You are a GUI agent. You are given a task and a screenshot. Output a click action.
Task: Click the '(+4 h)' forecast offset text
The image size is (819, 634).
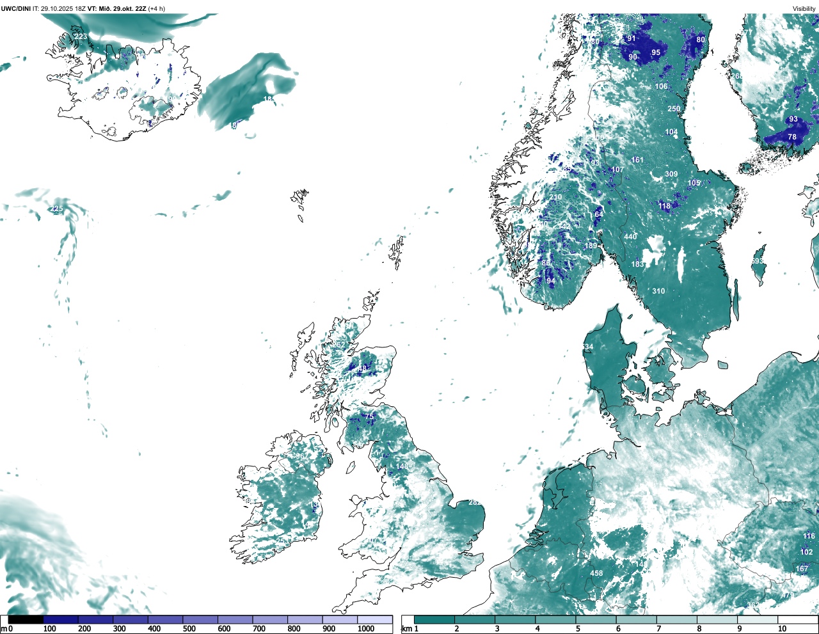coord(157,8)
